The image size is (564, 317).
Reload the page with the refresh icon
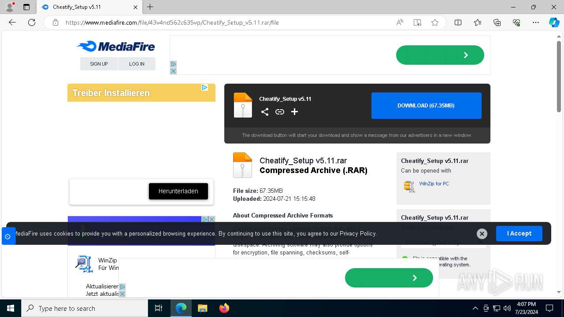click(32, 22)
